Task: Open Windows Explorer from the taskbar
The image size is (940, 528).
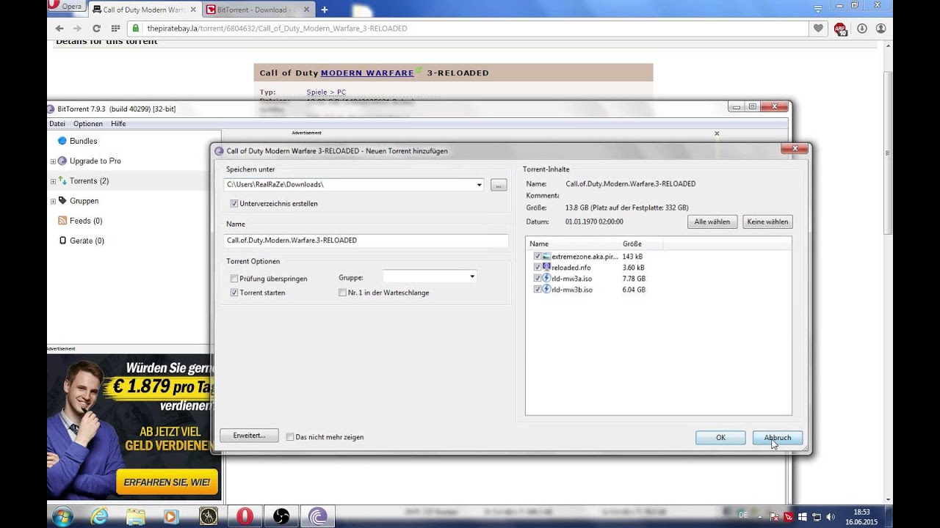Action: pyautogui.click(x=135, y=516)
